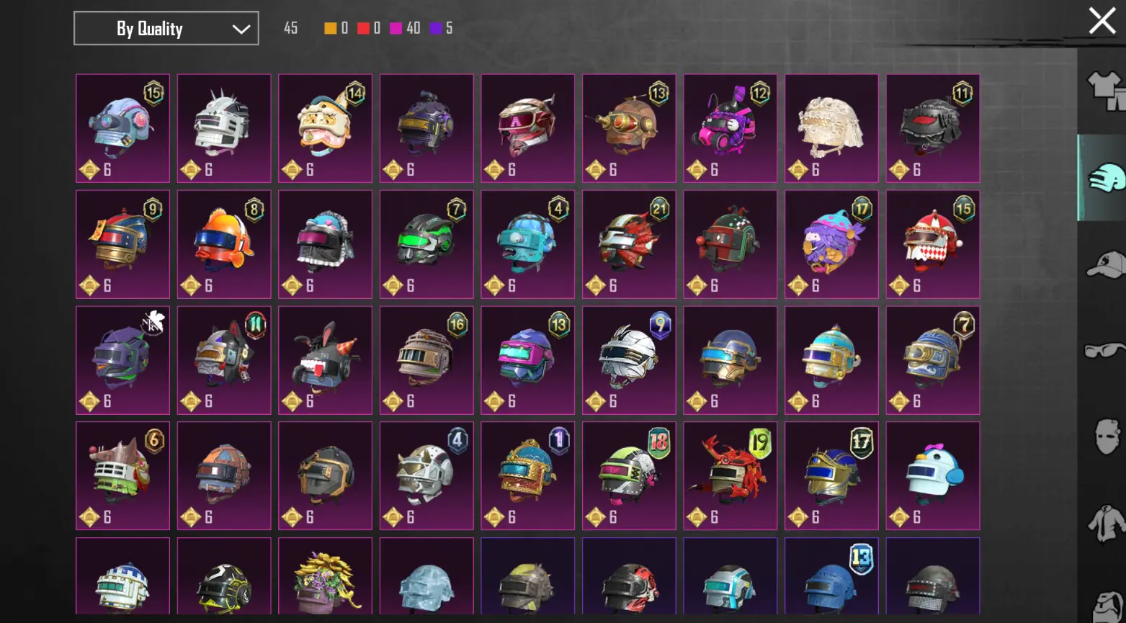This screenshot has height=623, width=1126.
Task: Filter by red quality indicator
Action: (363, 28)
